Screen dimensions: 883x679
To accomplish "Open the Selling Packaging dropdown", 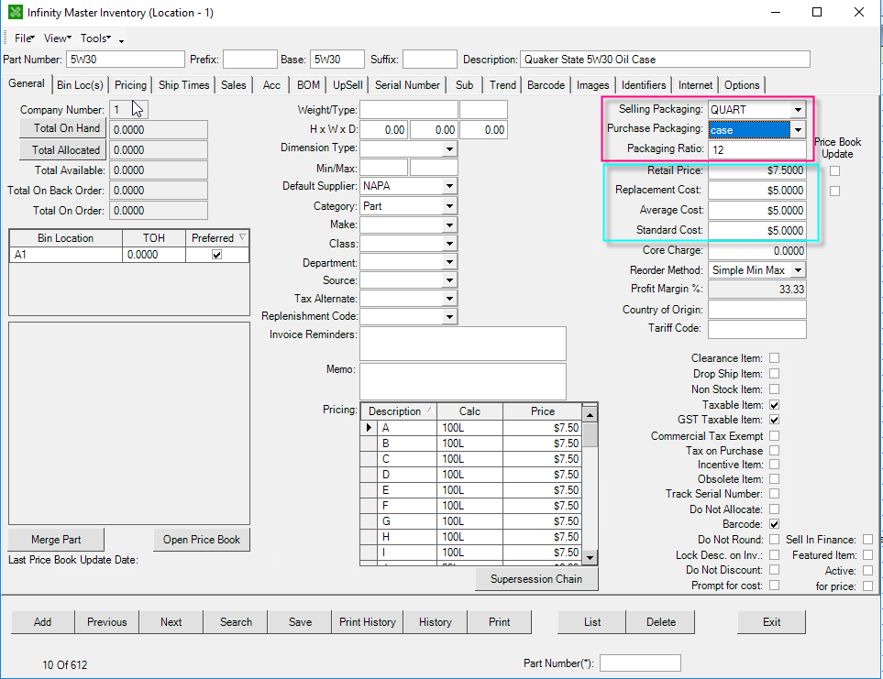I will 797,109.
